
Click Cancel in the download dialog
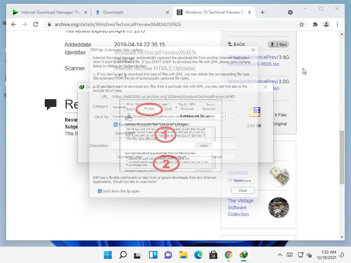pyautogui.click(x=217, y=157)
